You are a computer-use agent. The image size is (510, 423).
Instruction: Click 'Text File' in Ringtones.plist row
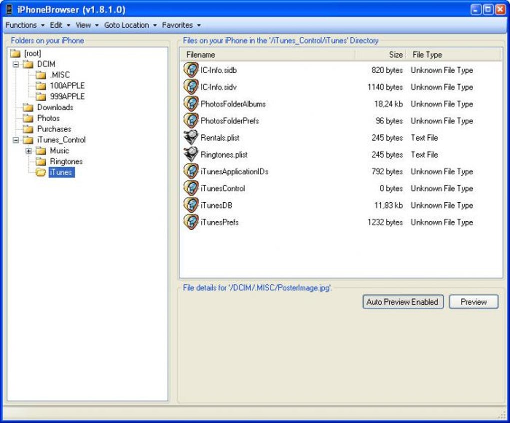(424, 155)
